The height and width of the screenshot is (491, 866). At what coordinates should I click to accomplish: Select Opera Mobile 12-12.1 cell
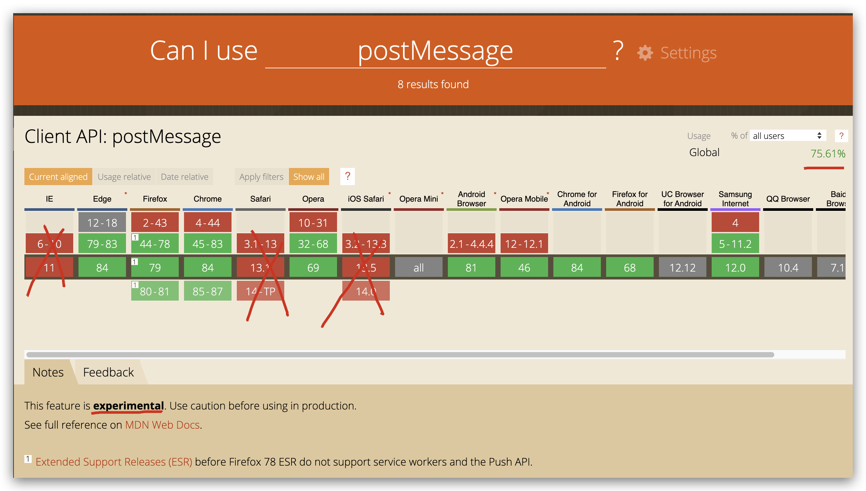pos(524,244)
